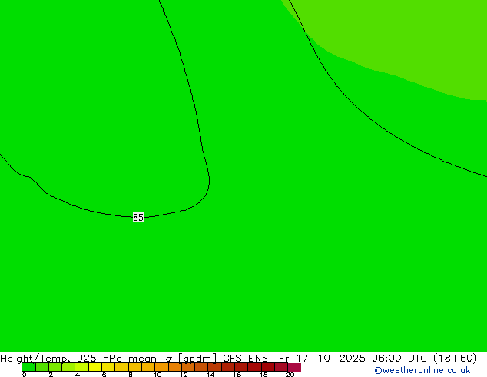Click the weatheronline.co.uk copyright link
The image size is (487, 377).
pyautogui.click(x=422, y=370)
